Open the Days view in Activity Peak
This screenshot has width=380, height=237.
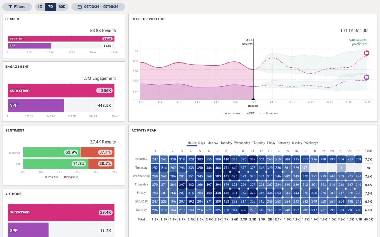[x=202, y=143]
